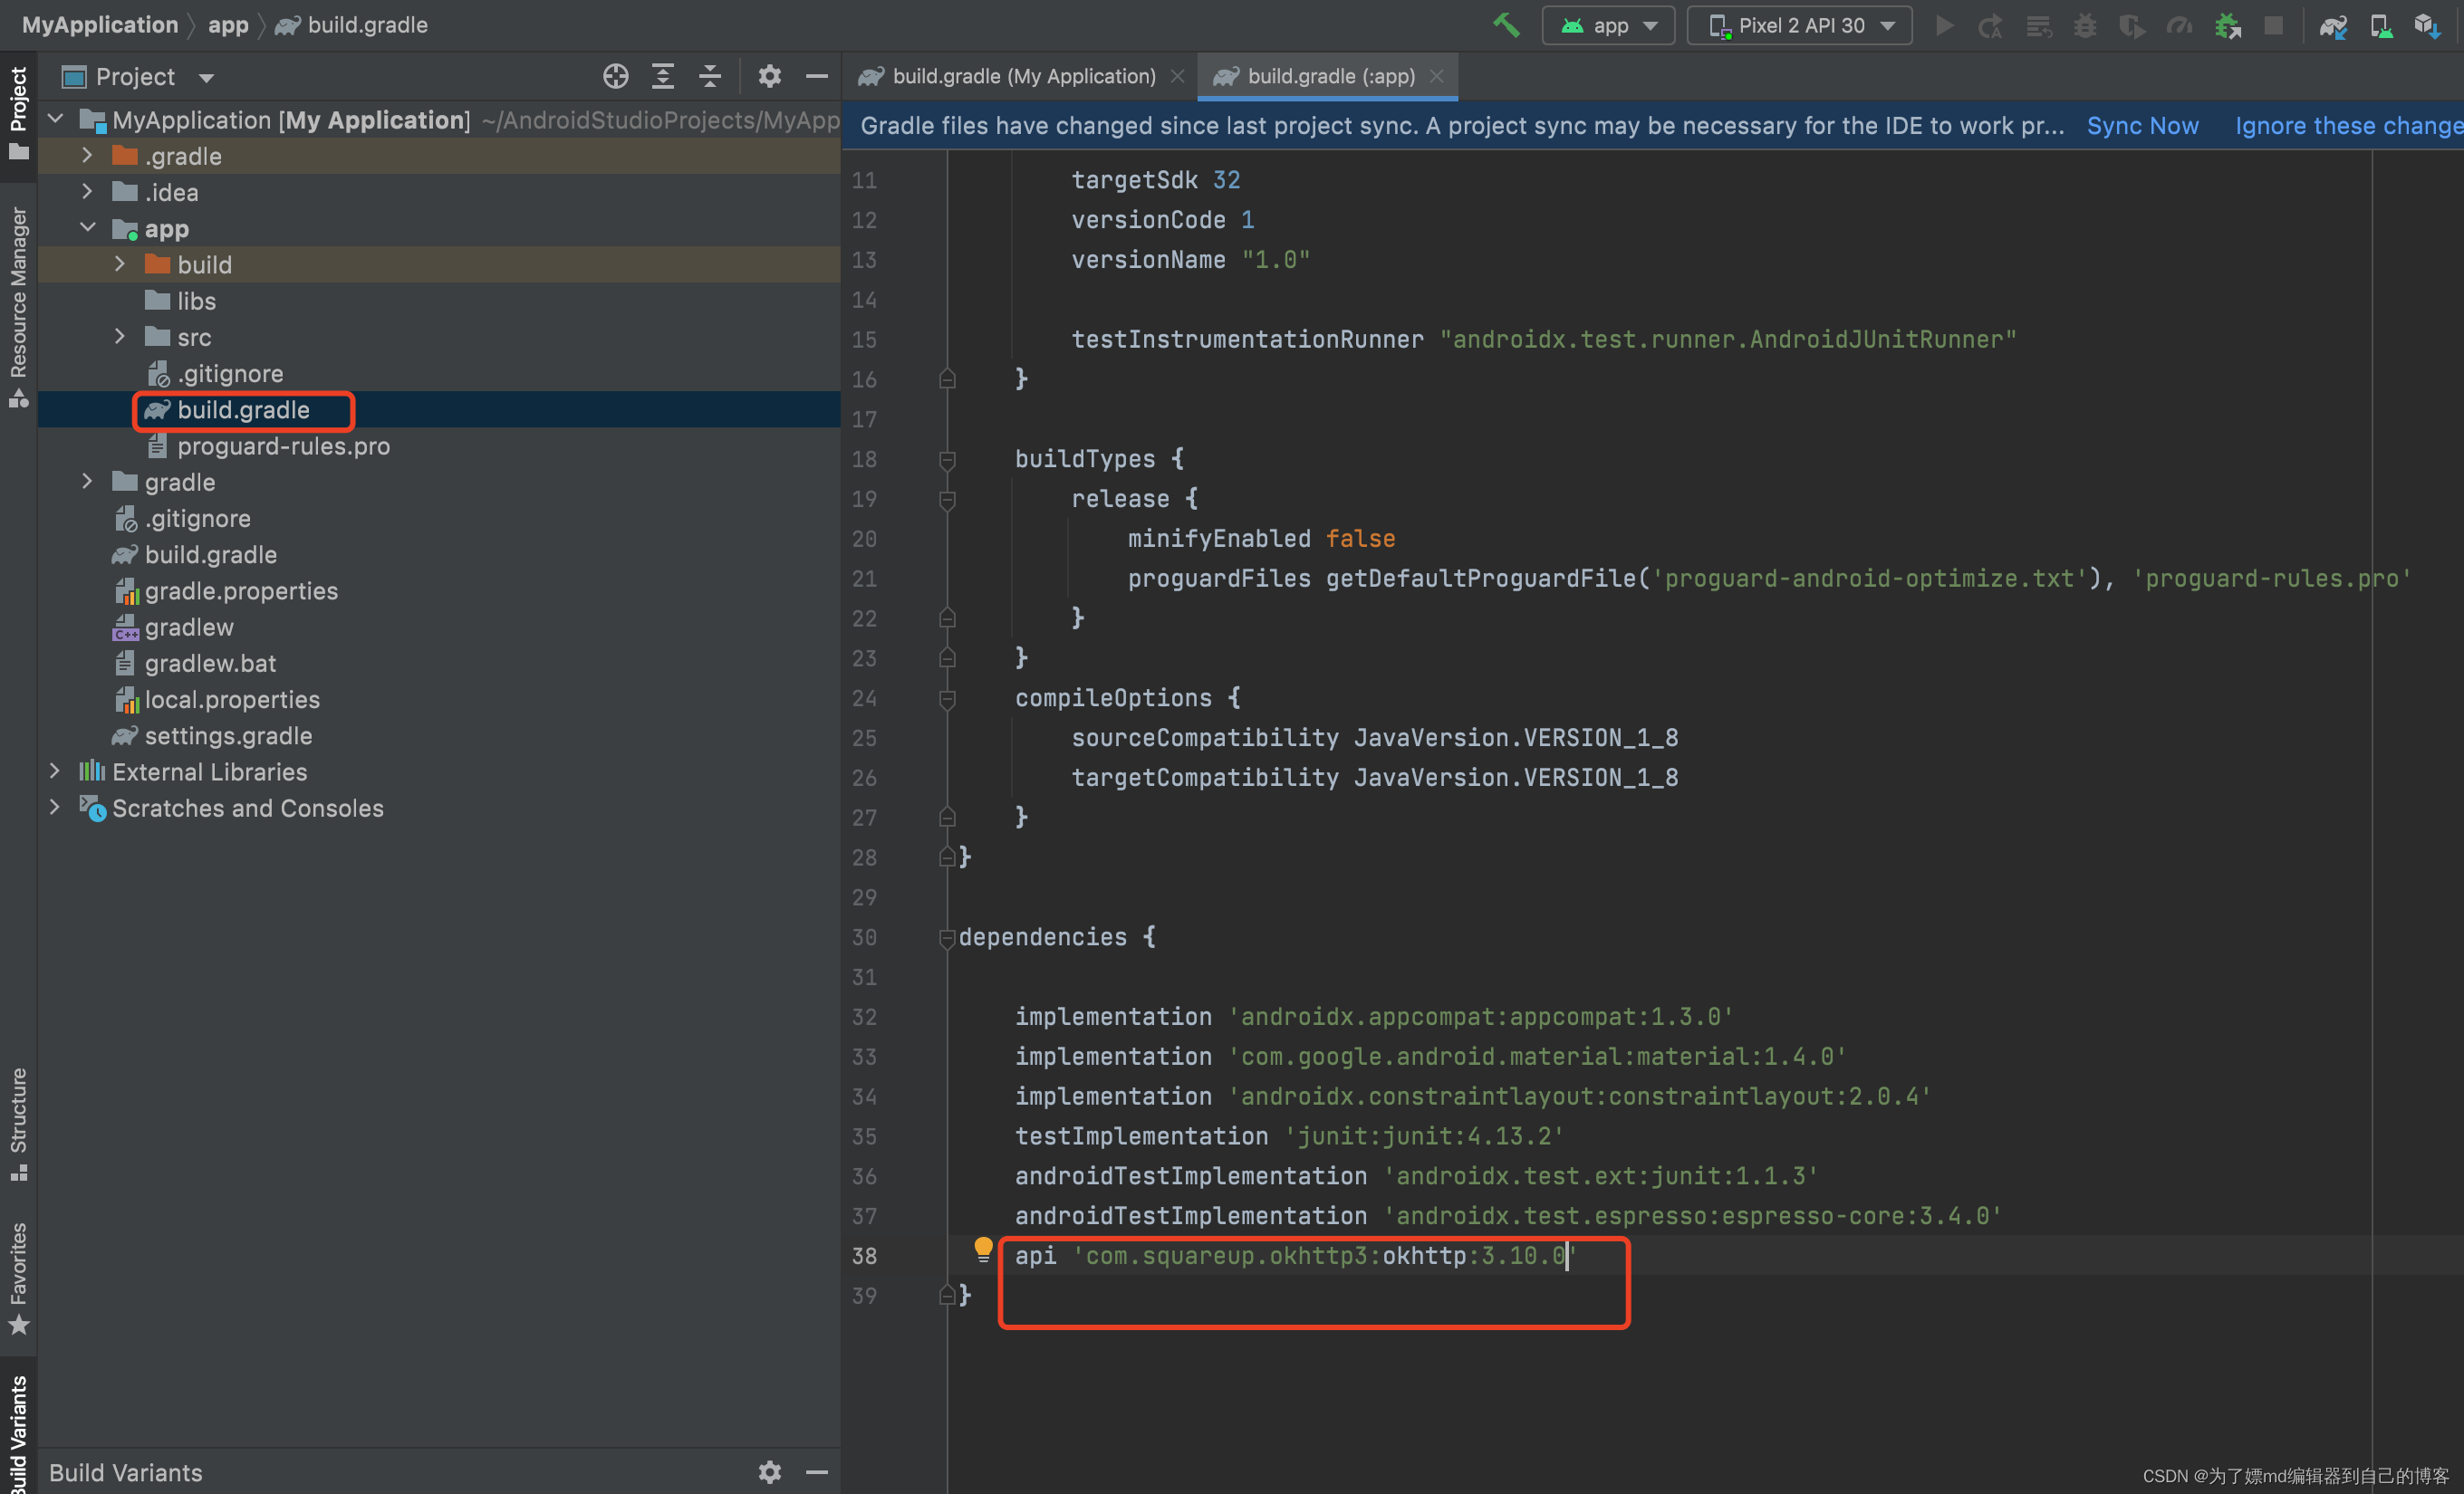Screen dimensions: 2464x1494
Task: Click 'minifyEnabled false' on line 20
Action: tap(1261, 539)
